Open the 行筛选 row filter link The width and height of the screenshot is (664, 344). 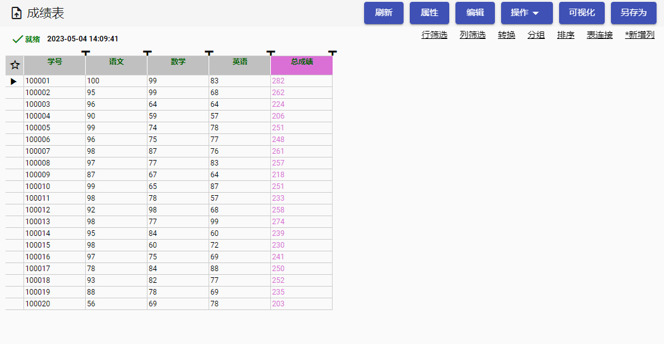[x=434, y=35]
